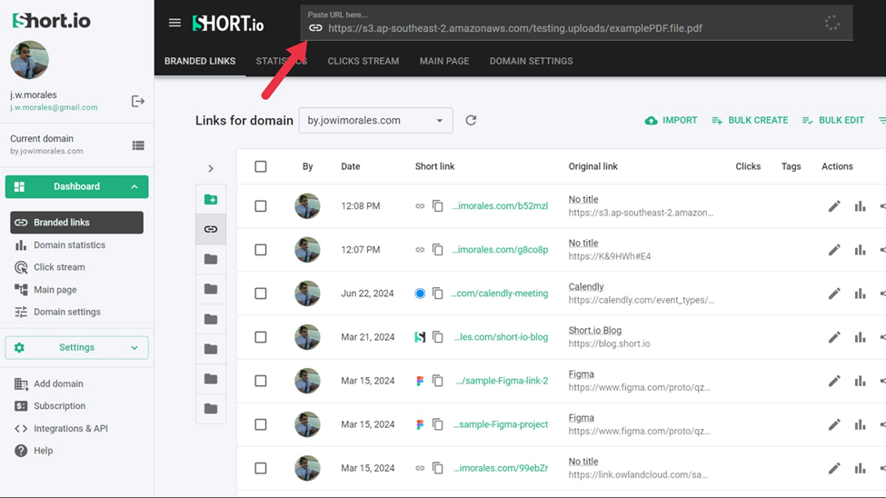Click the Short.io Blog original link title
This screenshot has width=886, height=498.
click(x=595, y=330)
